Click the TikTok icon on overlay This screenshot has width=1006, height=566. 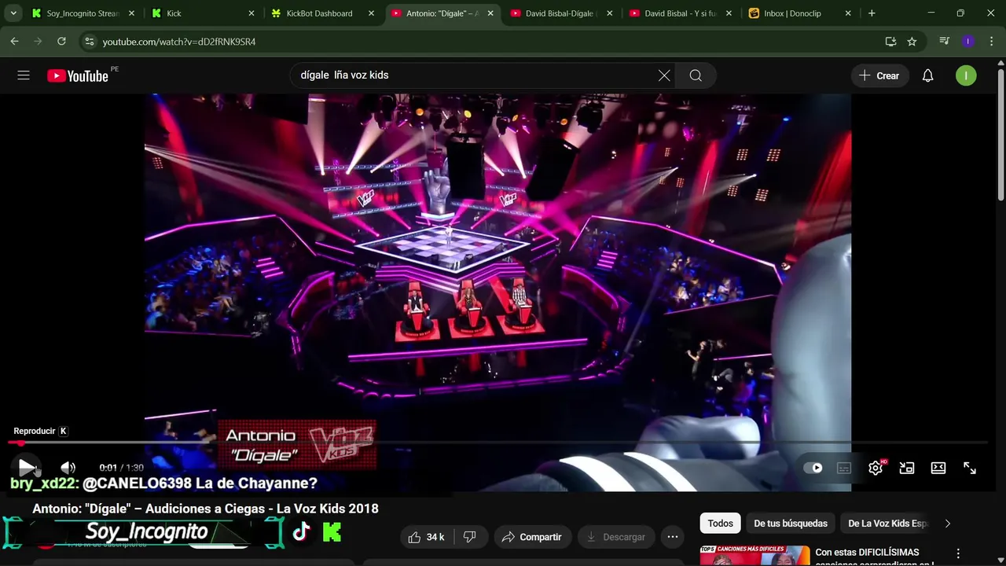pyautogui.click(x=301, y=532)
